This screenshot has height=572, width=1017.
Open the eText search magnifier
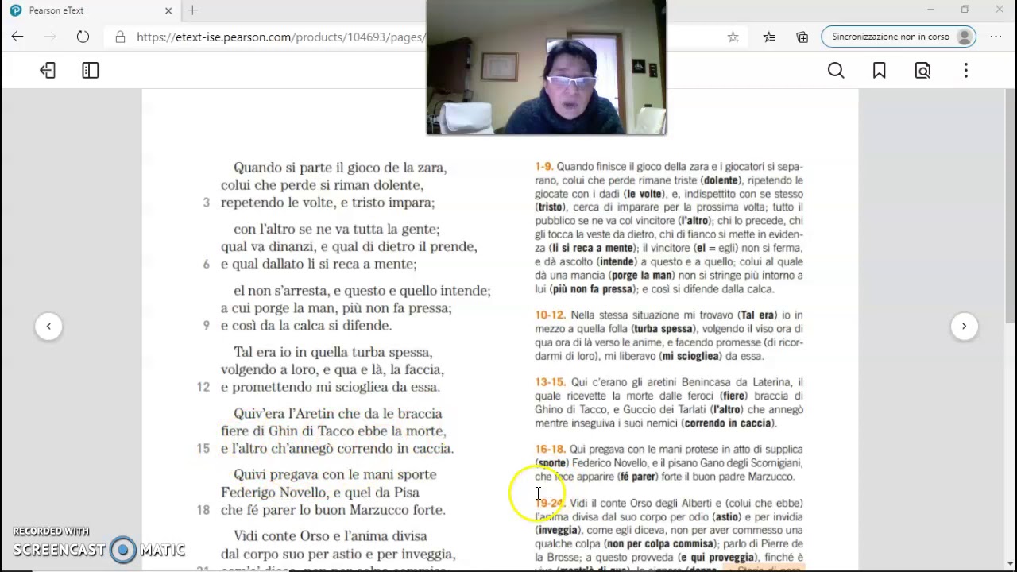[836, 71]
